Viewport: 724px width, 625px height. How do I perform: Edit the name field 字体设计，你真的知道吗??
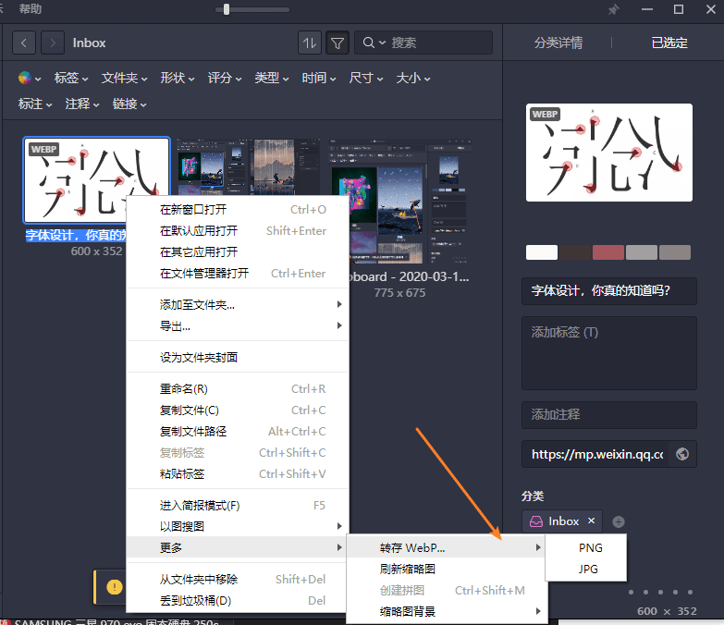pyautogui.click(x=609, y=291)
